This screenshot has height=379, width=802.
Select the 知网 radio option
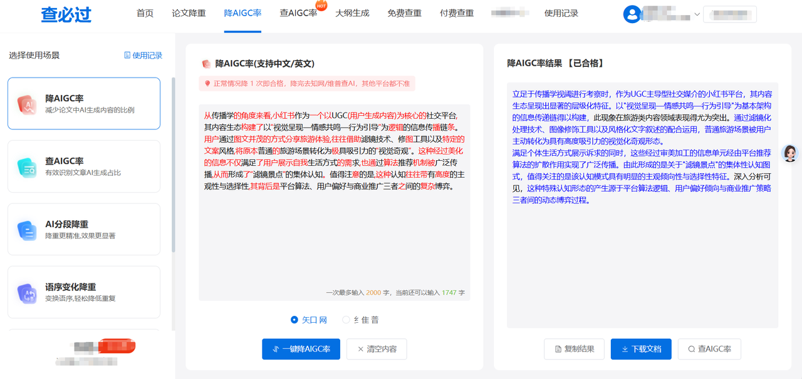tap(294, 320)
